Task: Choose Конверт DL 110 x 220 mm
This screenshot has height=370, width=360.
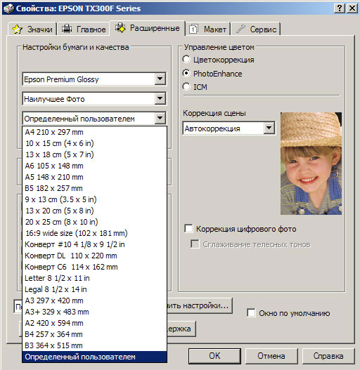Action: click(x=94, y=256)
